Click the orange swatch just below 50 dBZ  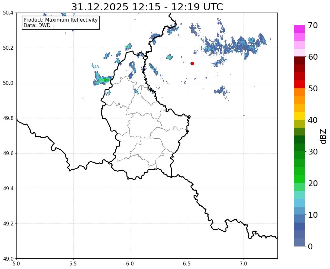pos(299,92)
